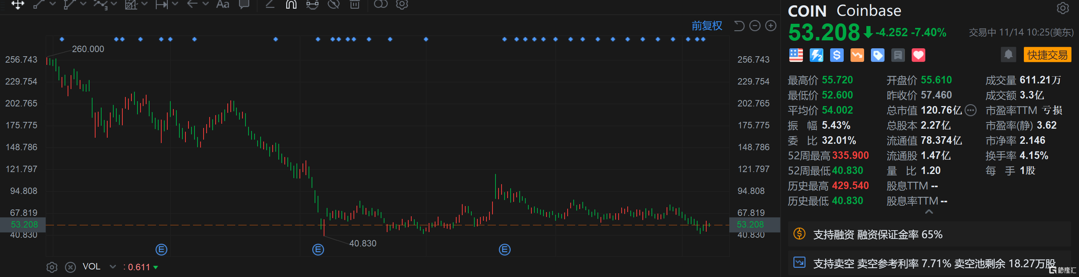The width and height of the screenshot is (1079, 277).
Task: Open the trend line tool dropdown arrow
Action: pyautogui.click(x=52, y=4)
